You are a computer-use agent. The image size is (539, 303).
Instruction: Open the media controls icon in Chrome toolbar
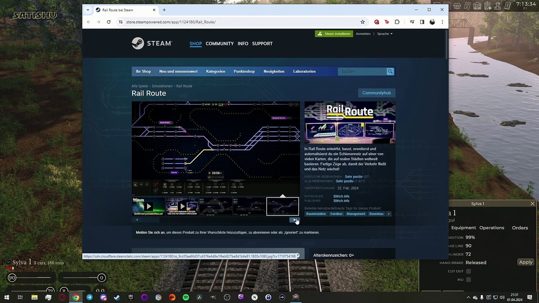412,22
